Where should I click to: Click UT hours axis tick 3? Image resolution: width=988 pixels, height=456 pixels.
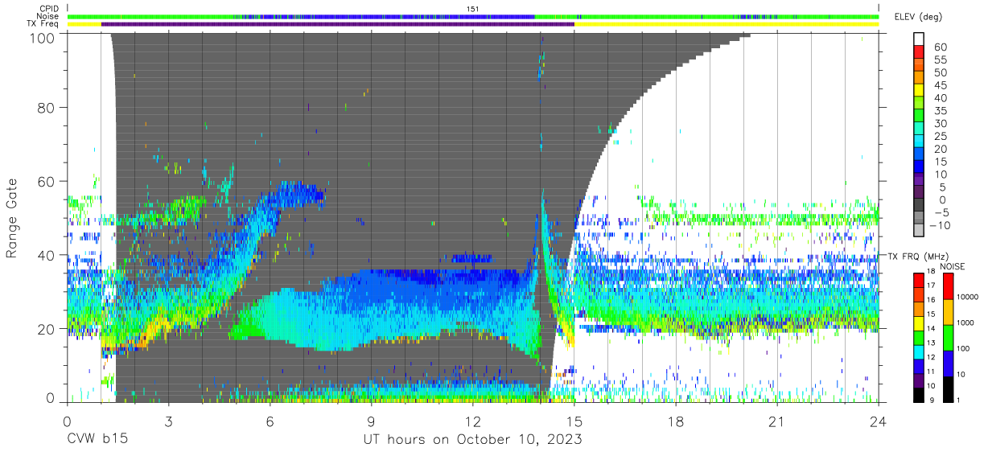pos(168,421)
